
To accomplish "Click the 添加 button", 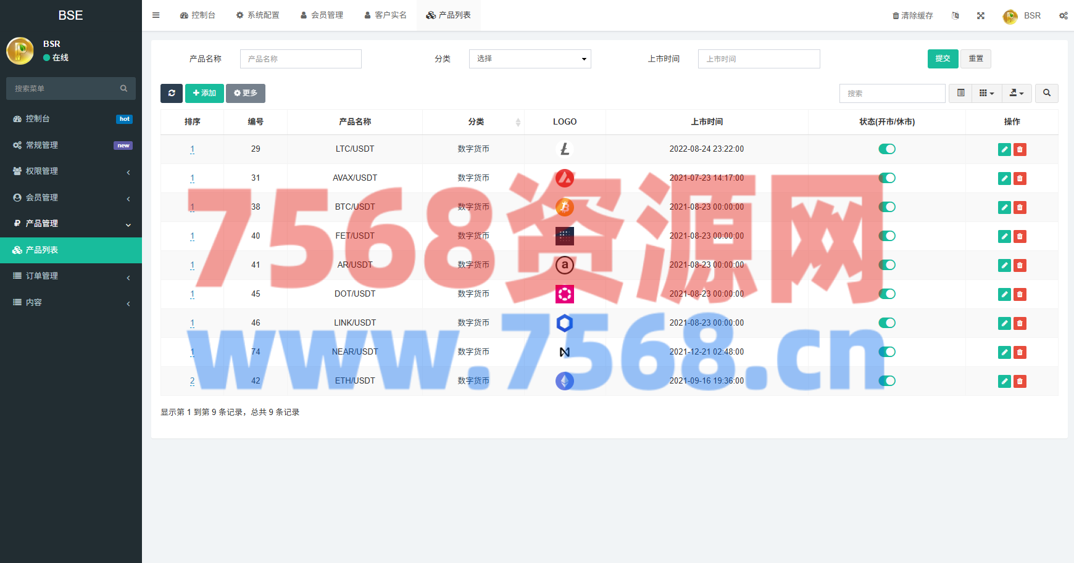I will (x=204, y=93).
